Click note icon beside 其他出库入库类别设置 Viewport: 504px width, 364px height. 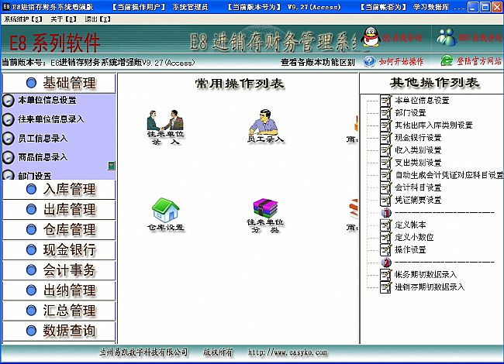(385, 125)
